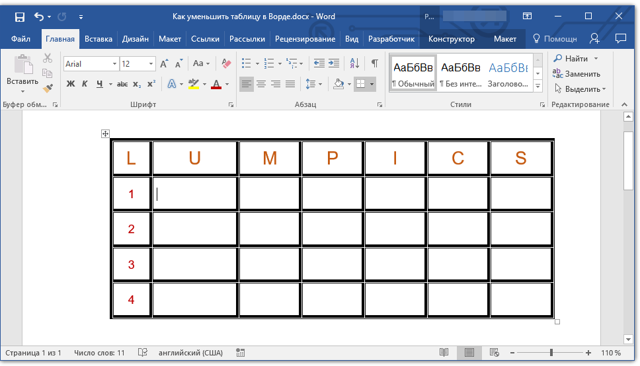Click the Sort A-Z icon
This screenshot has width=640, height=366.
pos(354,64)
